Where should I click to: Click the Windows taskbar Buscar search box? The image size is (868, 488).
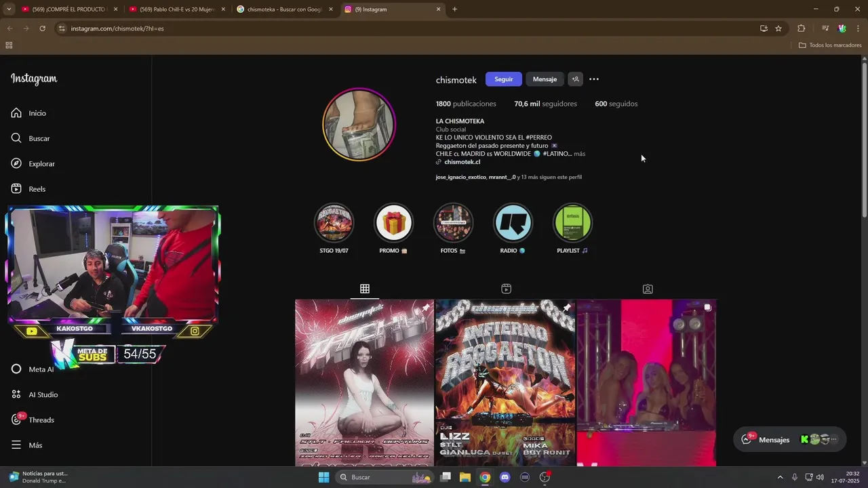[x=384, y=477]
